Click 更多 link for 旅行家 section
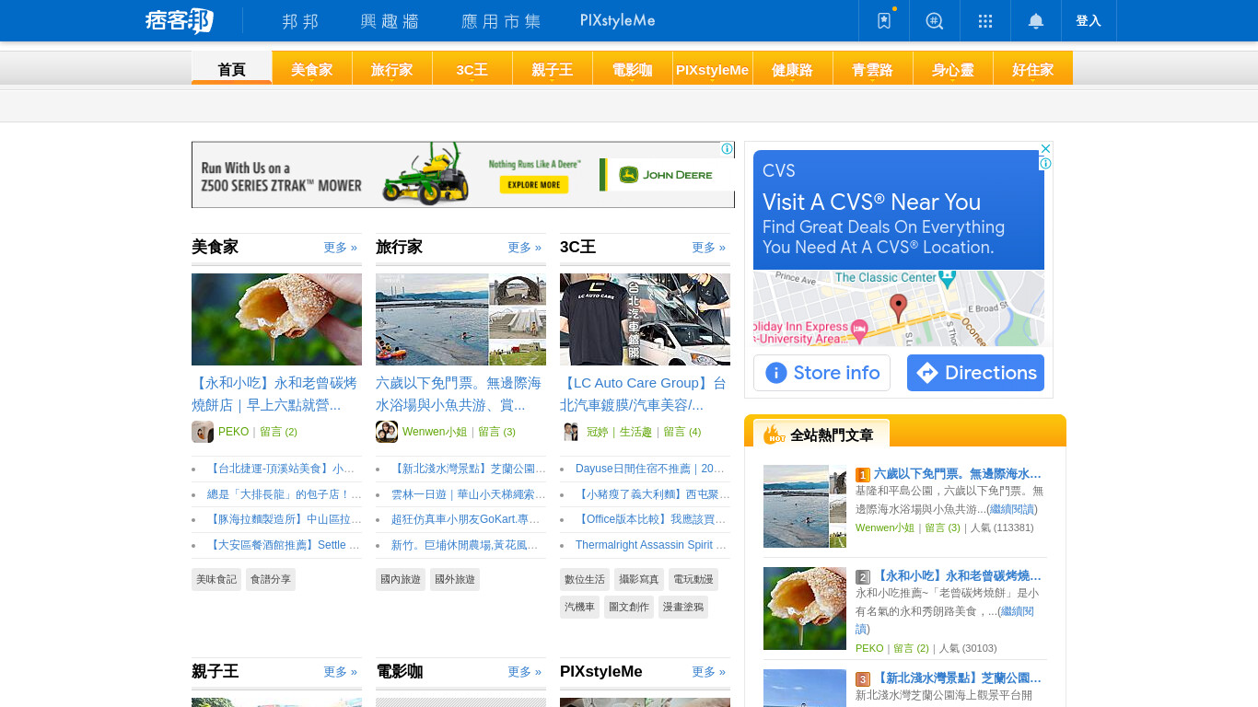This screenshot has width=1258, height=707. pyautogui.click(x=525, y=248)
